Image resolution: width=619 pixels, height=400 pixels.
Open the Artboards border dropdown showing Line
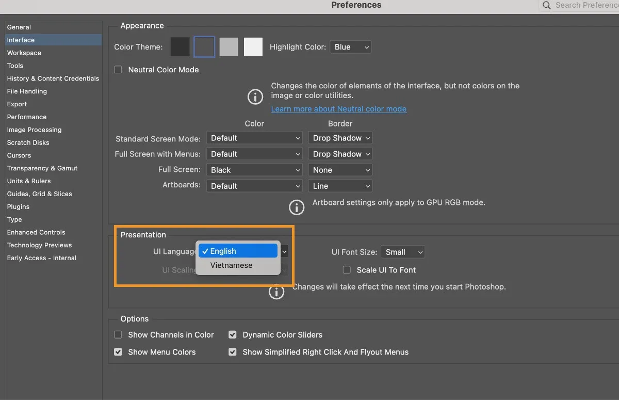pos(340,185)
